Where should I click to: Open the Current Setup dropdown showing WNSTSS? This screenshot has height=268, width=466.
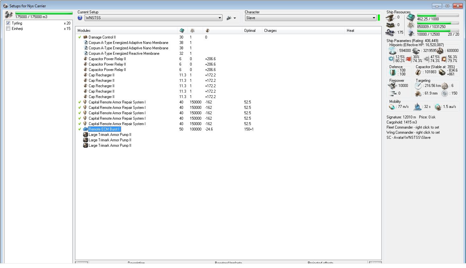pos(153,18)
